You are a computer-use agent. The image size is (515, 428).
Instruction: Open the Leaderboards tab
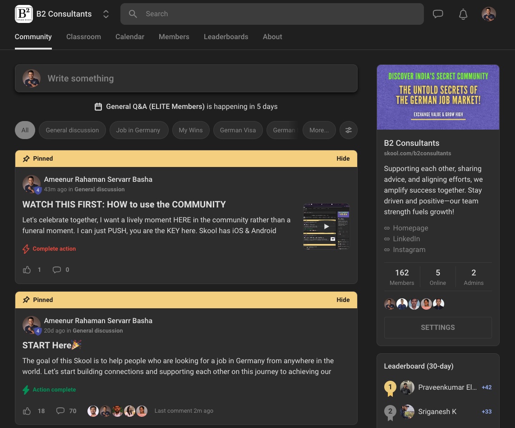(x=225, y=37)
